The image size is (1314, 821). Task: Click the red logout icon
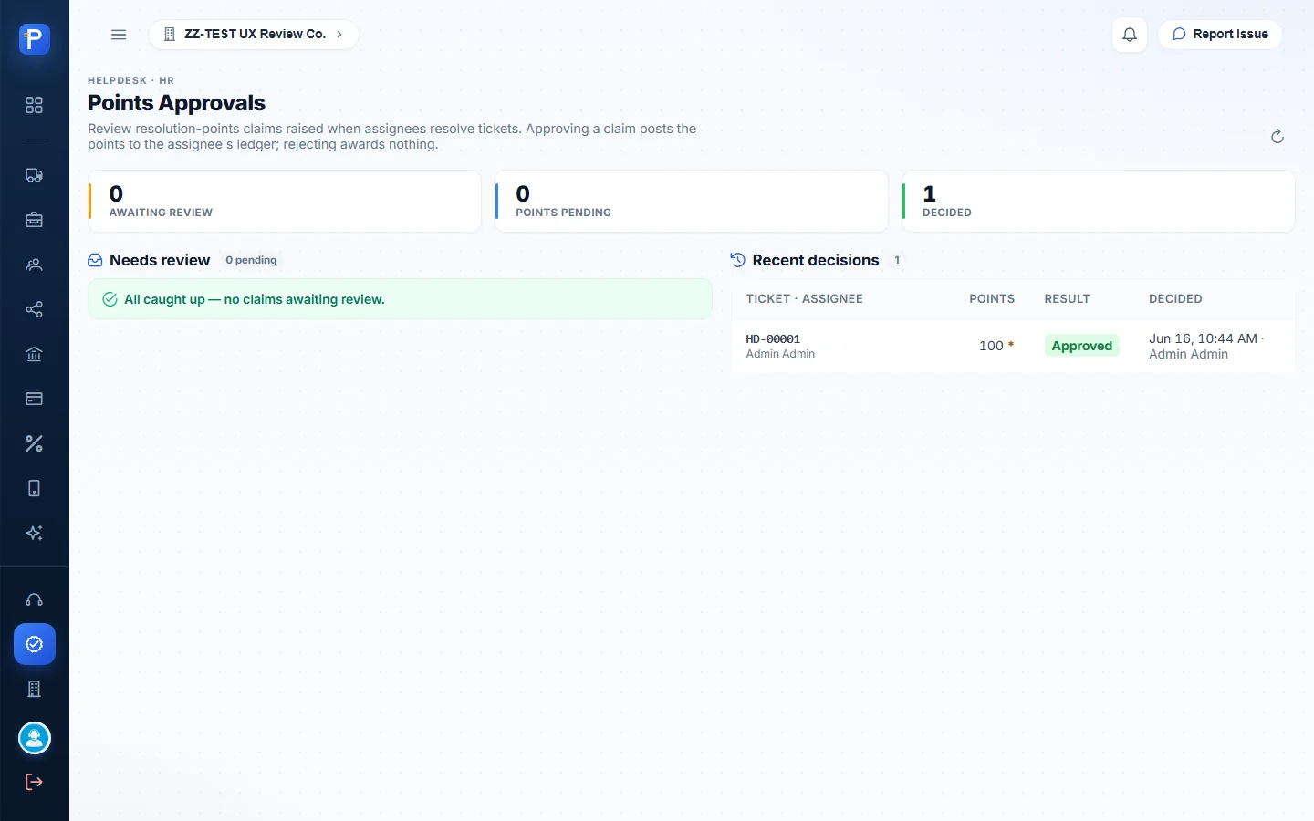point(34,782)
